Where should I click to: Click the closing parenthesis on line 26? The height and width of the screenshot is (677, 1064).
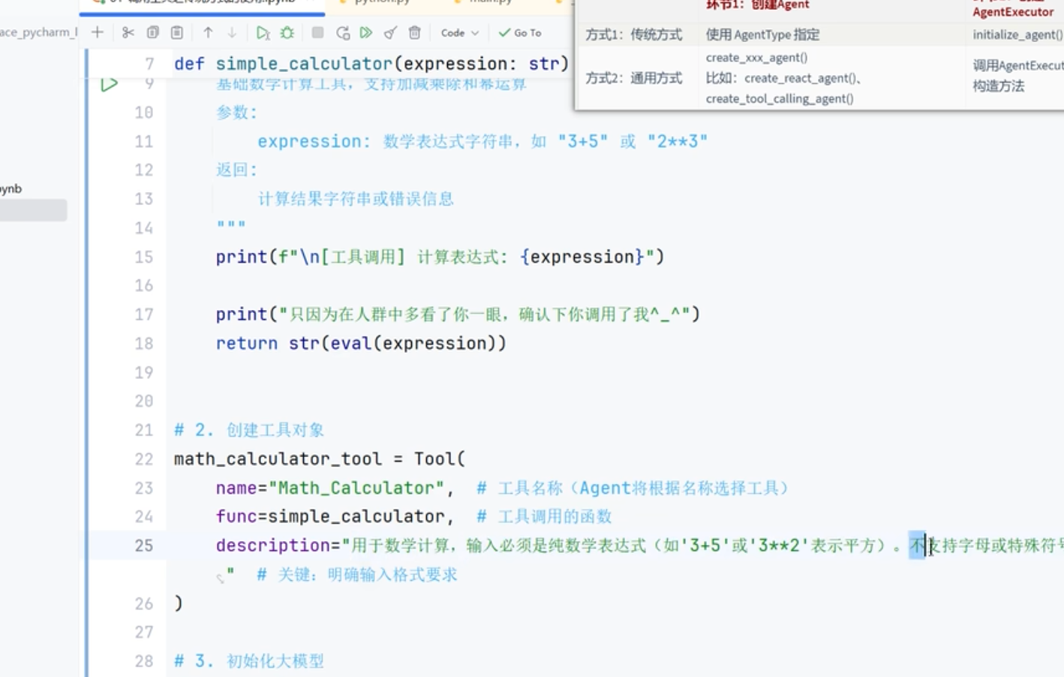179,603
